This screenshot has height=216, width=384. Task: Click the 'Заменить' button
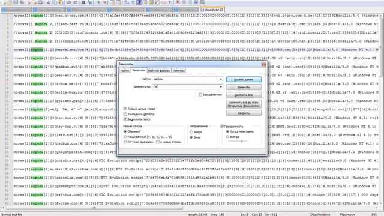[244, 87]
